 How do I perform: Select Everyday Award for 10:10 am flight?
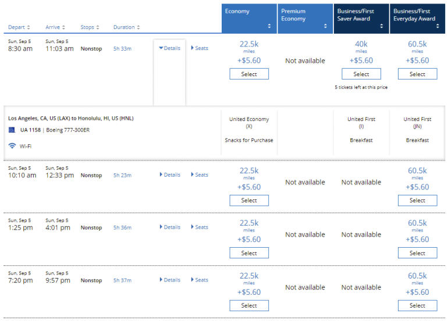click(x=417, y=201)
